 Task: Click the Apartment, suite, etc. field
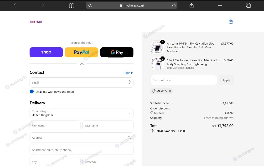point(81,150)
